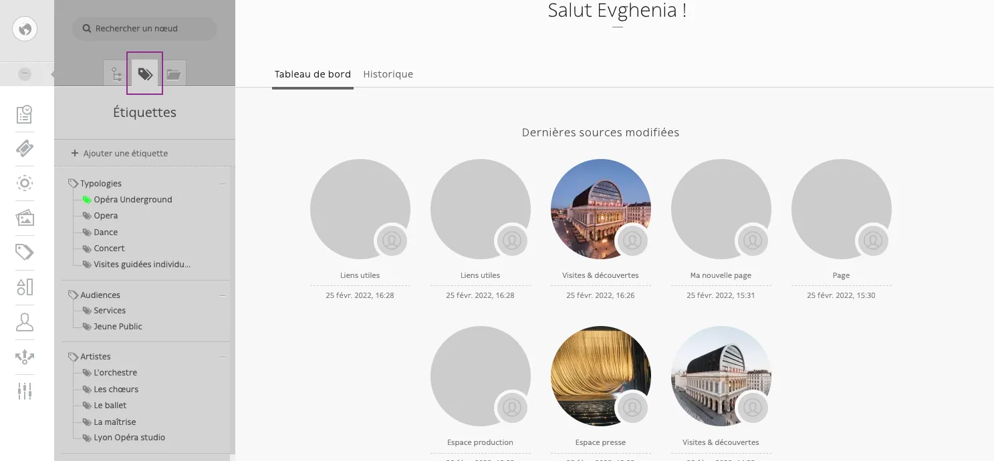Select the Lyon Opéra studio tag
Viewport: 994px width, 461px height.
(129, 437)
